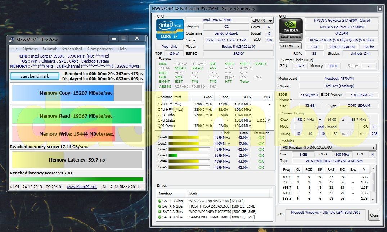Open the Options menu in MaxxMEM
Image resolution: width=387 pixels, height=232 pixels.
click(30, 49)
